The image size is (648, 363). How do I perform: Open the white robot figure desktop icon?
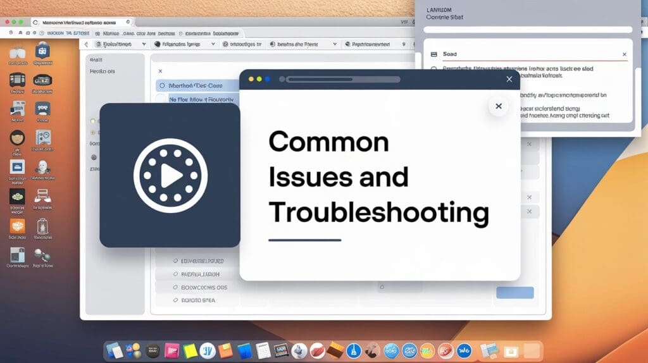click(42, 167)
